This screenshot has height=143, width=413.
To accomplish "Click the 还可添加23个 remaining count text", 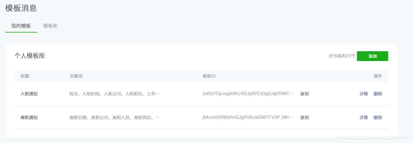I will pos(342,56).
